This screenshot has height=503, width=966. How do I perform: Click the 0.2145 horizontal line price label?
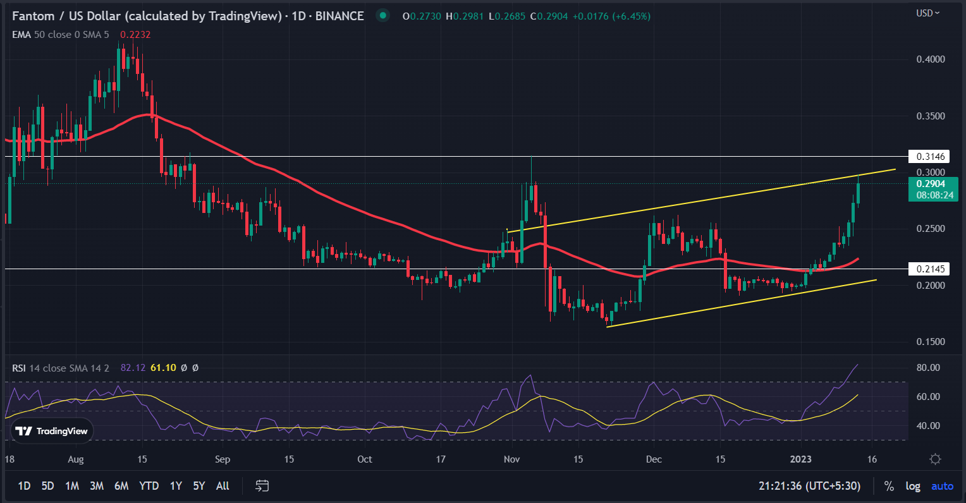(929, 269)
